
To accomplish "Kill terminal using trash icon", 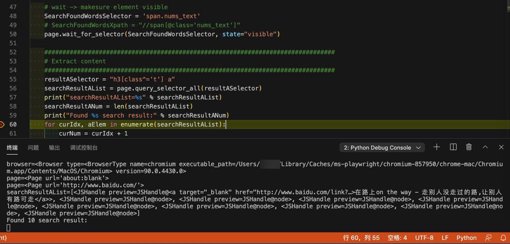I will (x=469, y=147).
